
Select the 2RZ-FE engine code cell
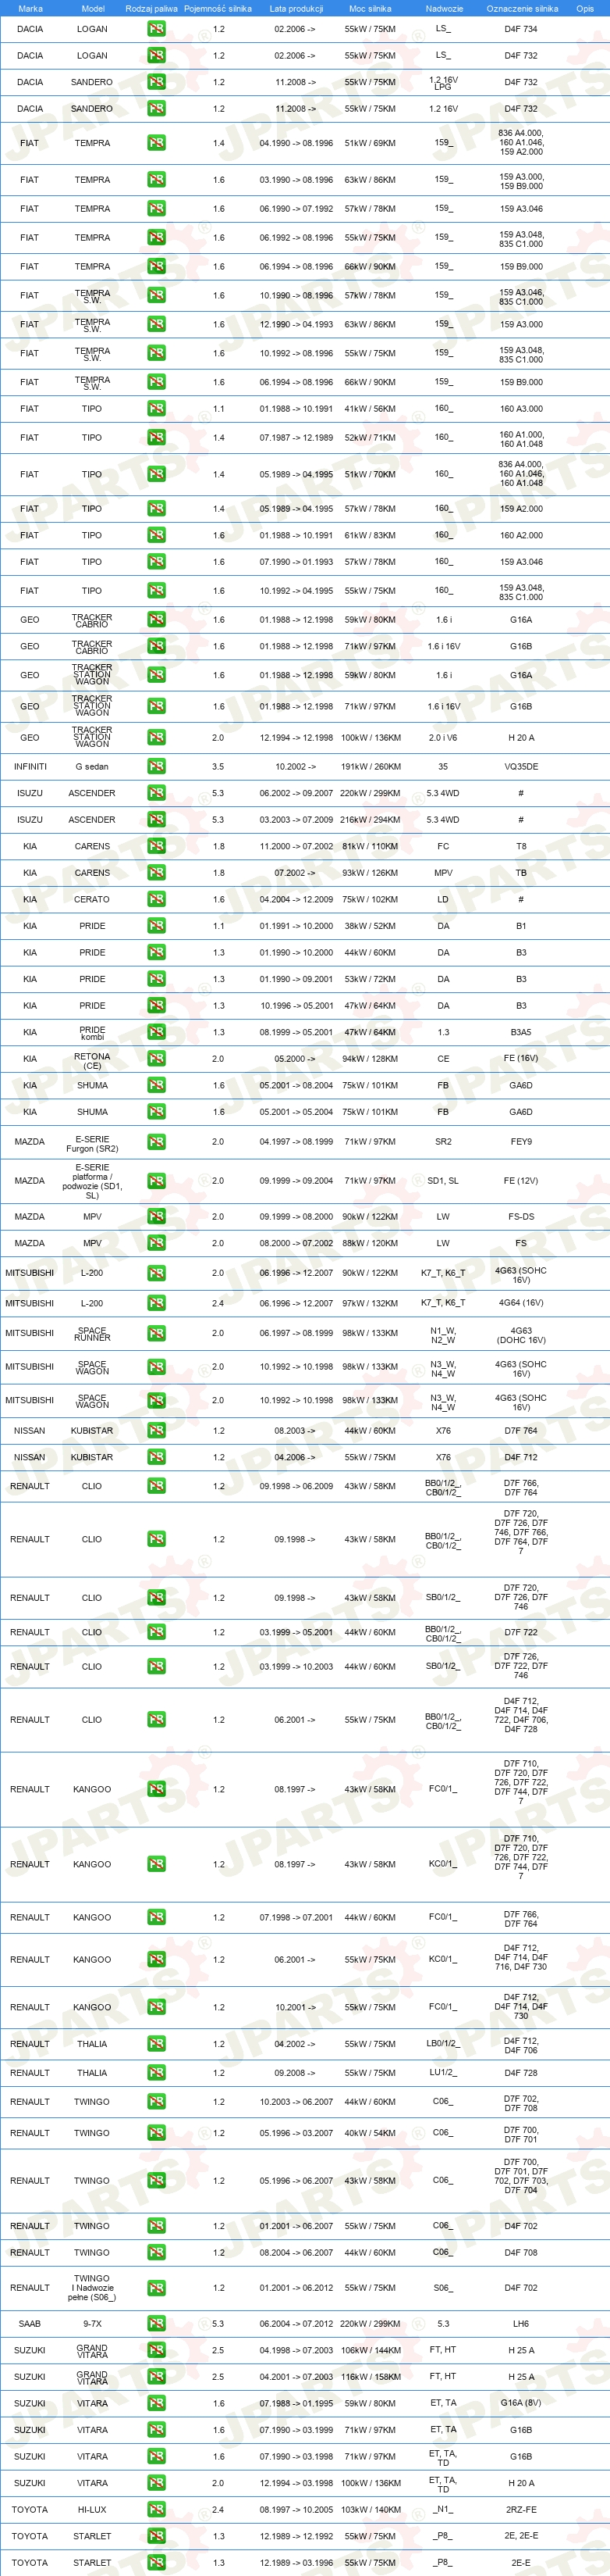coord(521,2510)
